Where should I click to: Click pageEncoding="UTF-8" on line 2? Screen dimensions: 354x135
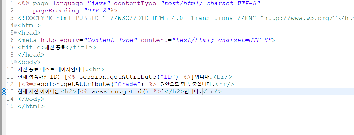tap(72, 11)
